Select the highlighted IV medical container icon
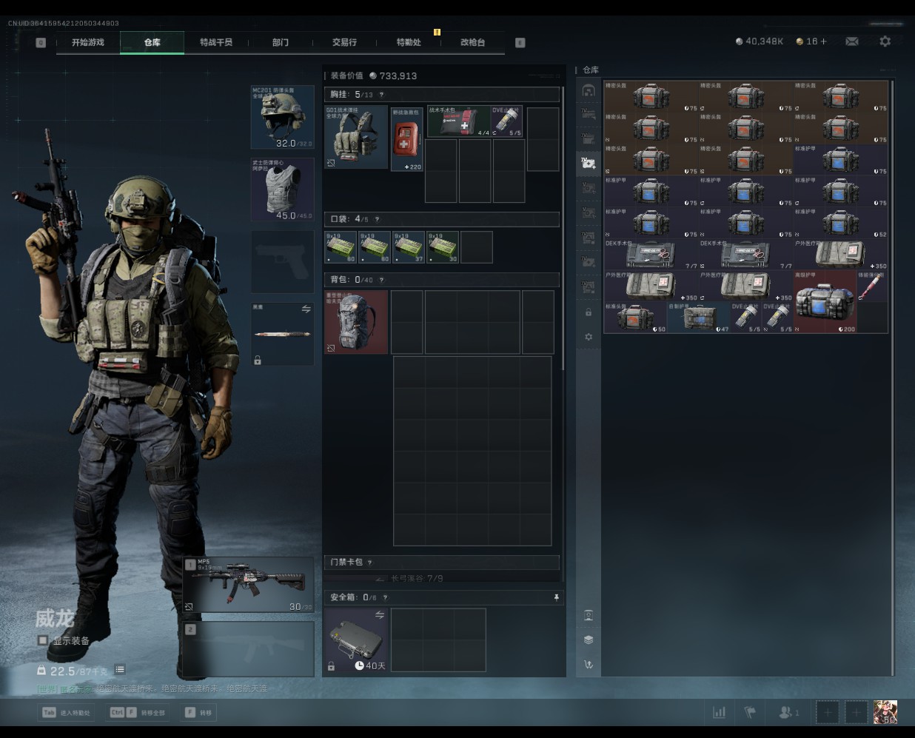Screen dimensions: 915x738 589,163
